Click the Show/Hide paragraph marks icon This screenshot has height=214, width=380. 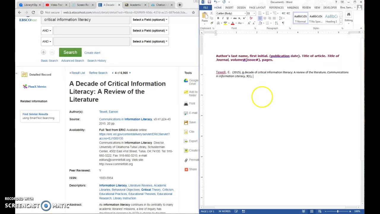(x=283, y=23)
